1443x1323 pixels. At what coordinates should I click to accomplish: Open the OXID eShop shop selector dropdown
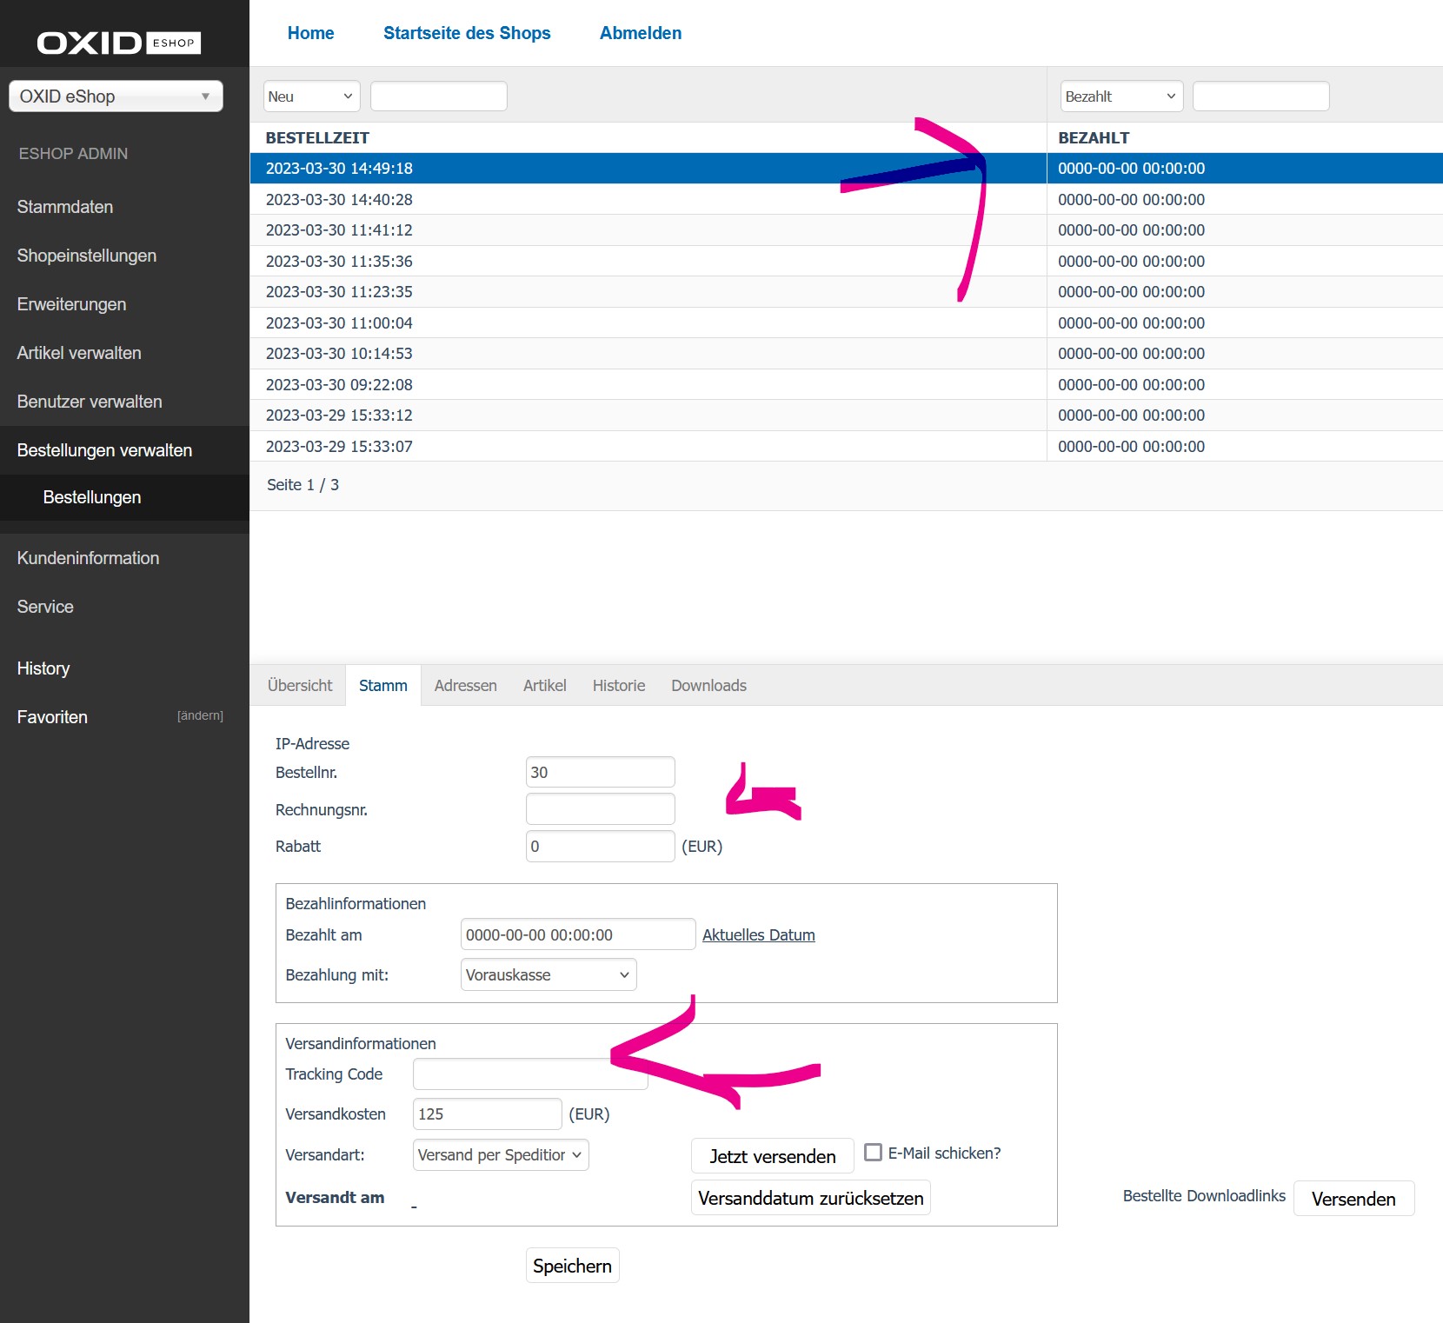point(116,96)
